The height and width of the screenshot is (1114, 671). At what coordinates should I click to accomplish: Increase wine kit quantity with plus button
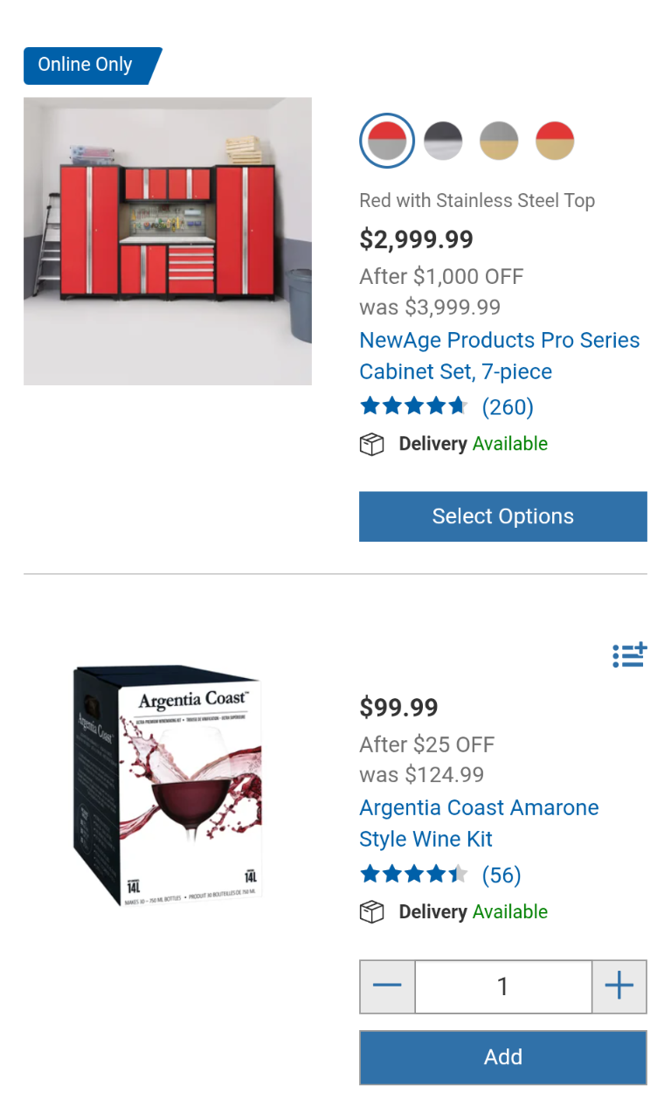pos(619,986)
